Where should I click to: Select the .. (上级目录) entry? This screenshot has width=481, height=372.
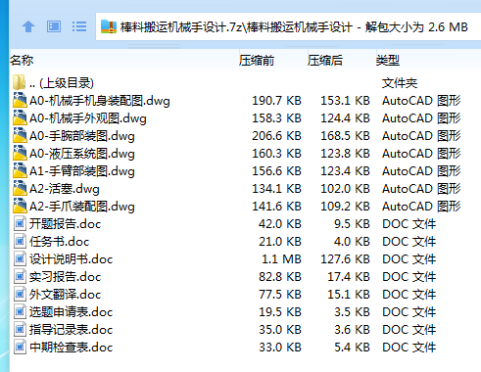[x=62, y=83]
